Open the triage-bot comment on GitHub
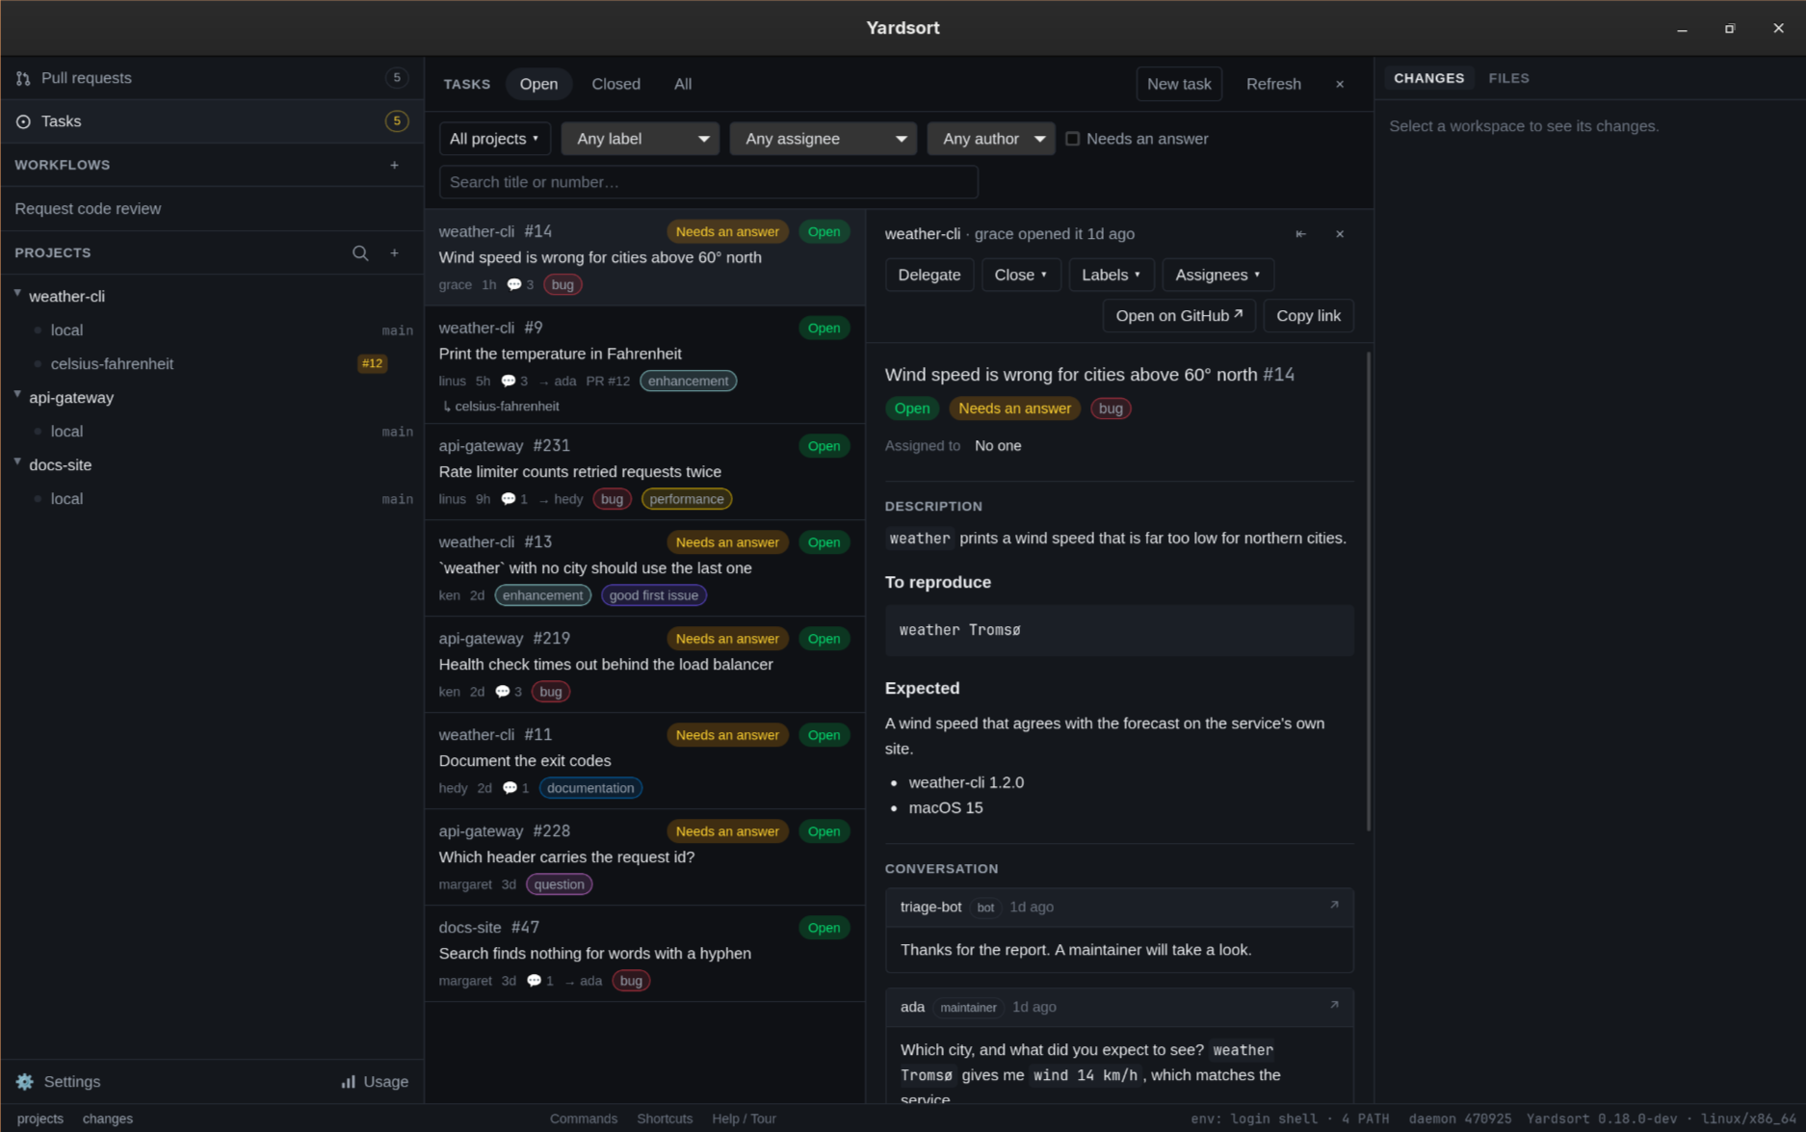1806x1132 pixels. click(x=1334, y=906)
